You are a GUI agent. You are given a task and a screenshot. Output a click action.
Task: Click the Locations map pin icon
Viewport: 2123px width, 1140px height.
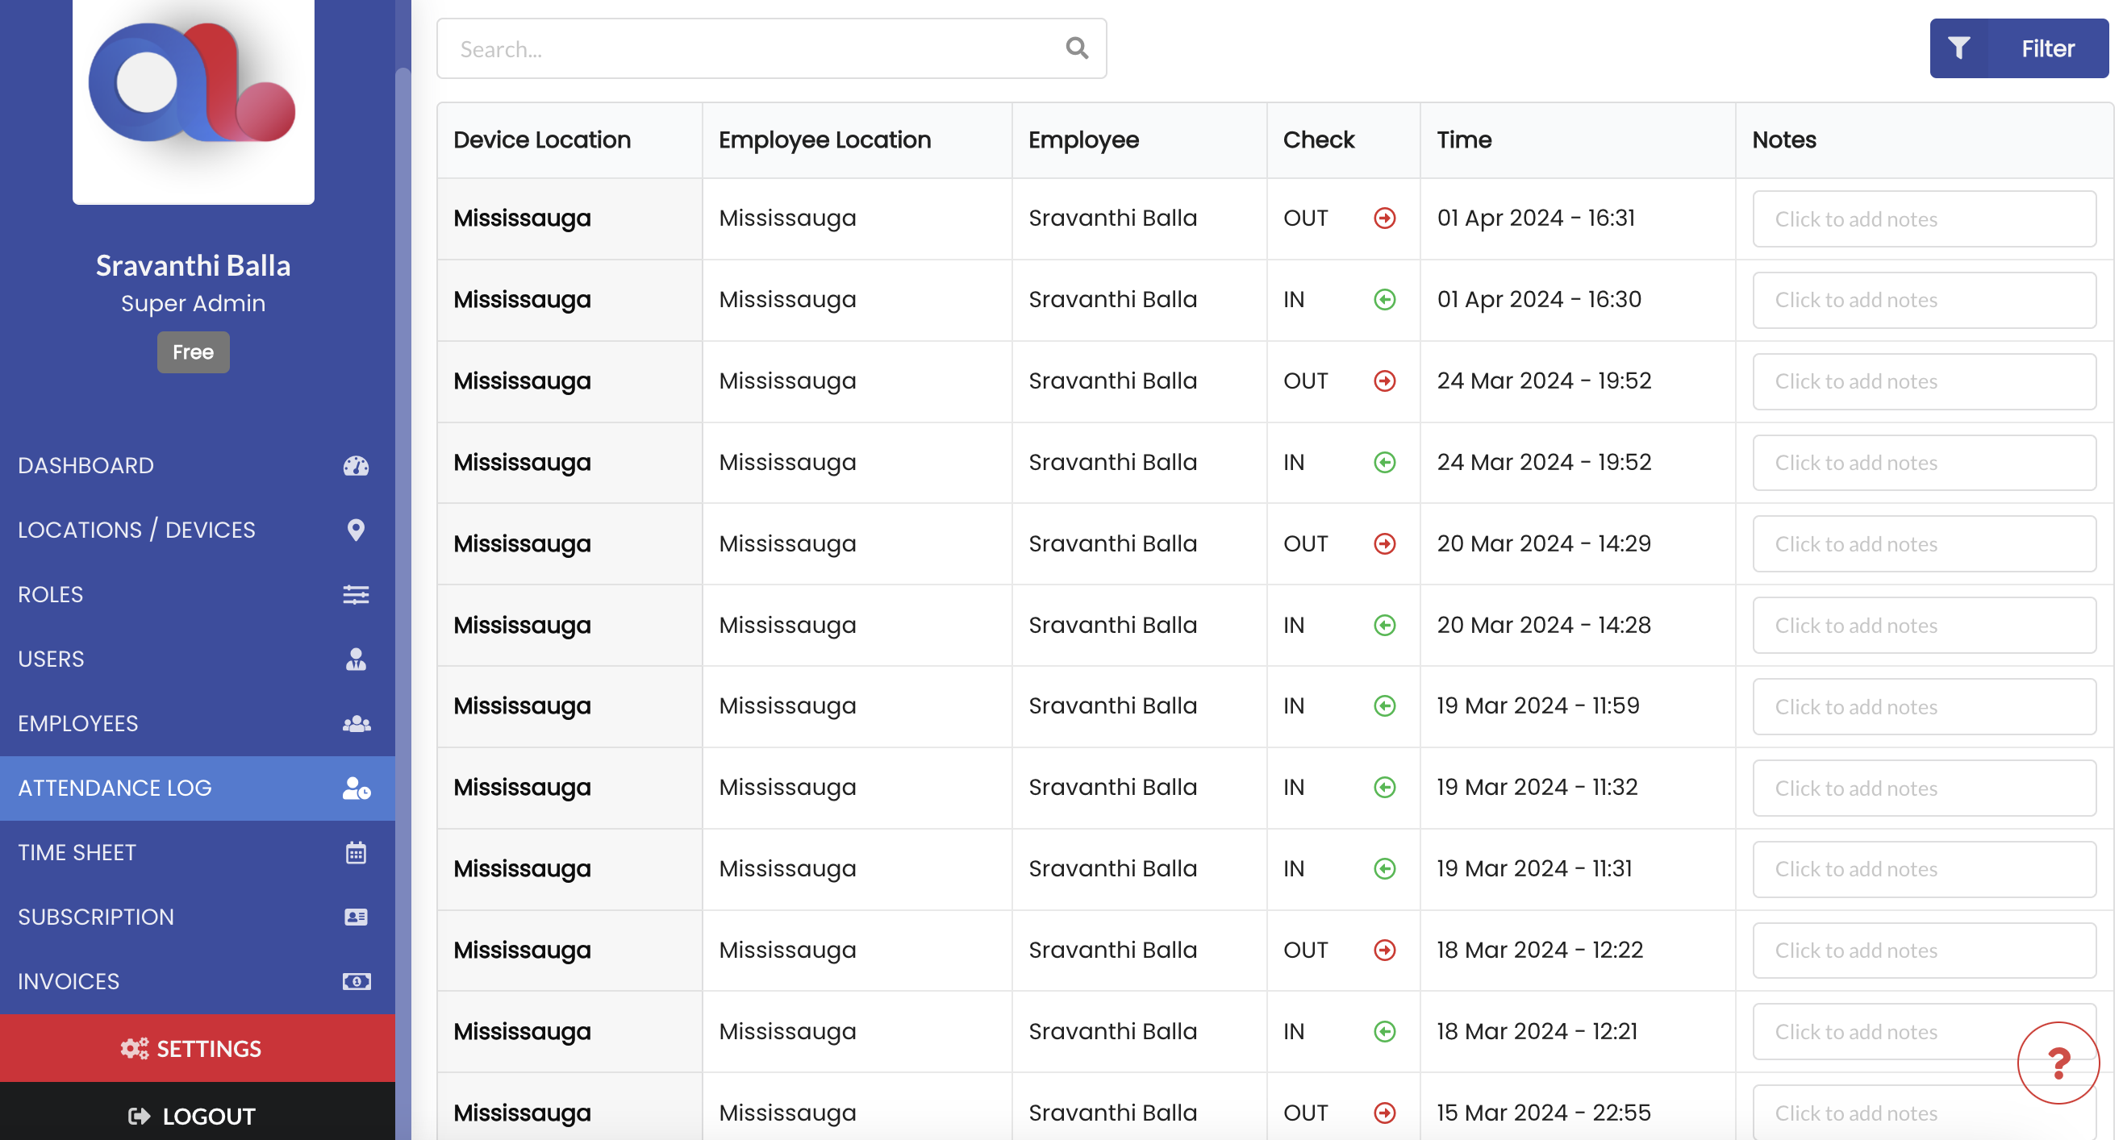tap(356, 530)
